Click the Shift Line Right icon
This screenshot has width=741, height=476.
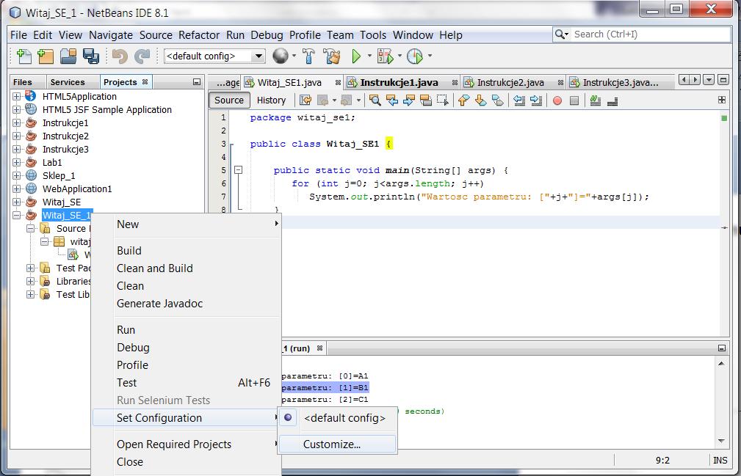click(536, 100)
